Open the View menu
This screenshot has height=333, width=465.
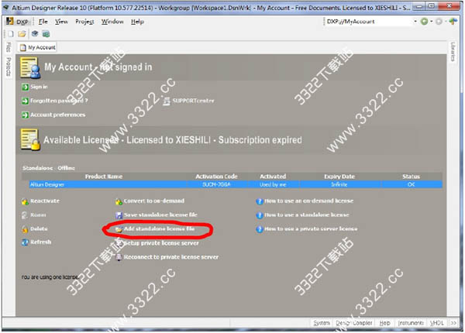coord(61,22)
